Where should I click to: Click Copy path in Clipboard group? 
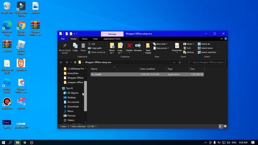tap(95, 48)
